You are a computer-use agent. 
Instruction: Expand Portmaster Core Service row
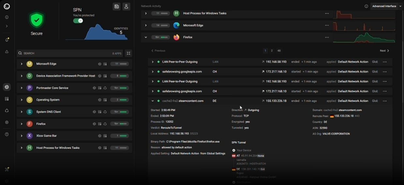coord(22,88)
